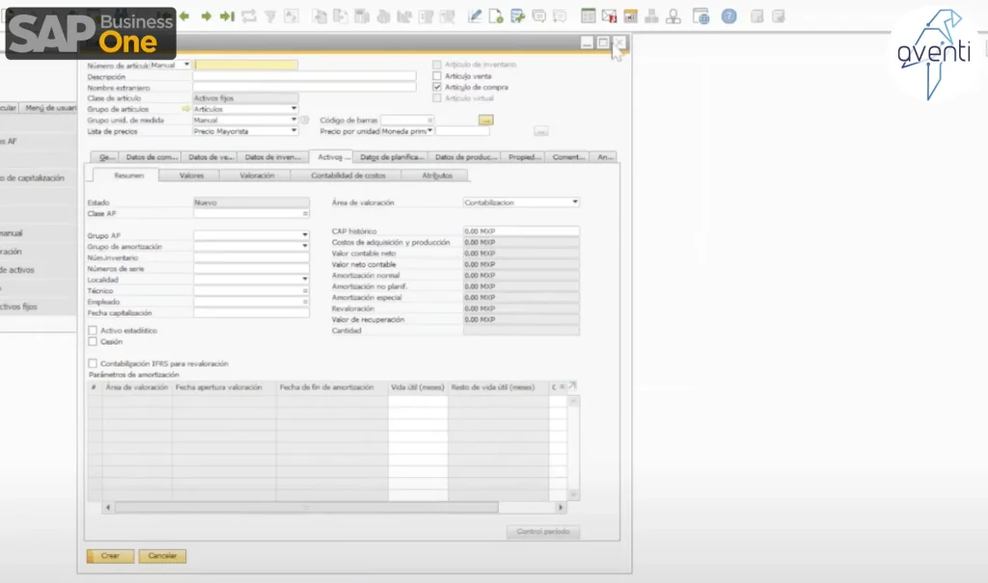Click the table's horizontal scrollbar thumb
This screenshot has height=583, width=988.
tap(306, 508)
